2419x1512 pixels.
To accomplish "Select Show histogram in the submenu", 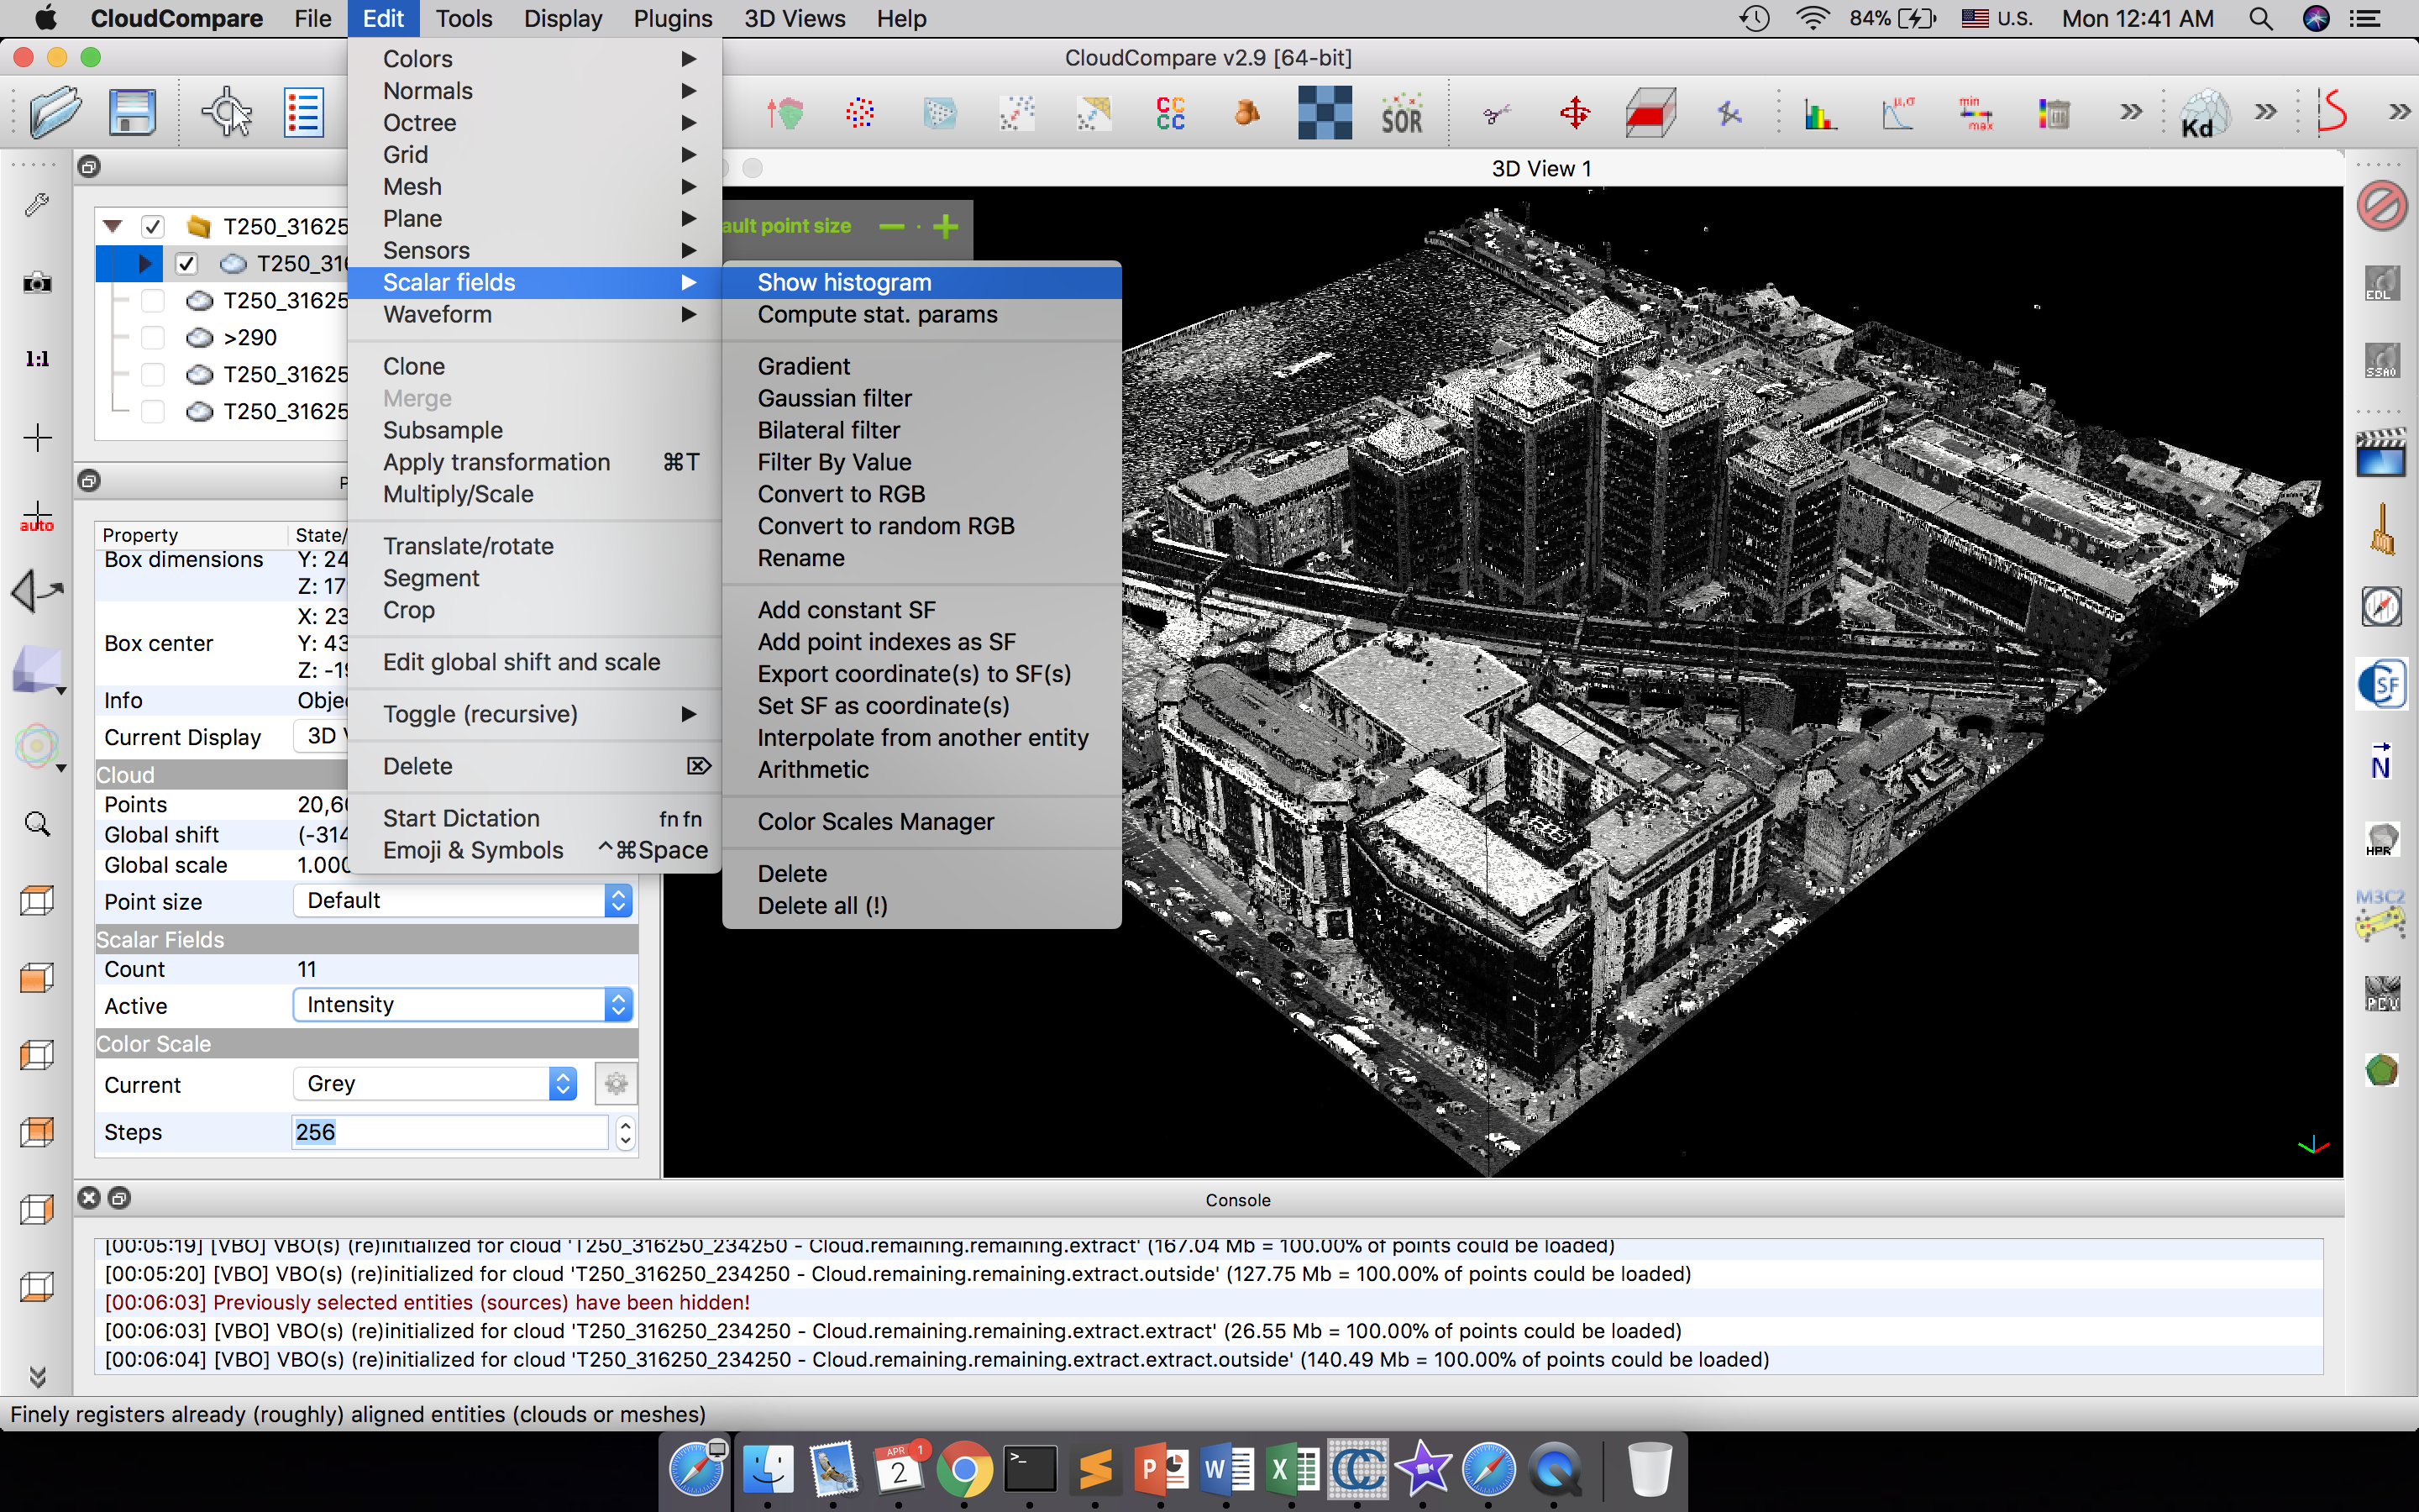I will pyautogui.click(x=843, y=282).
